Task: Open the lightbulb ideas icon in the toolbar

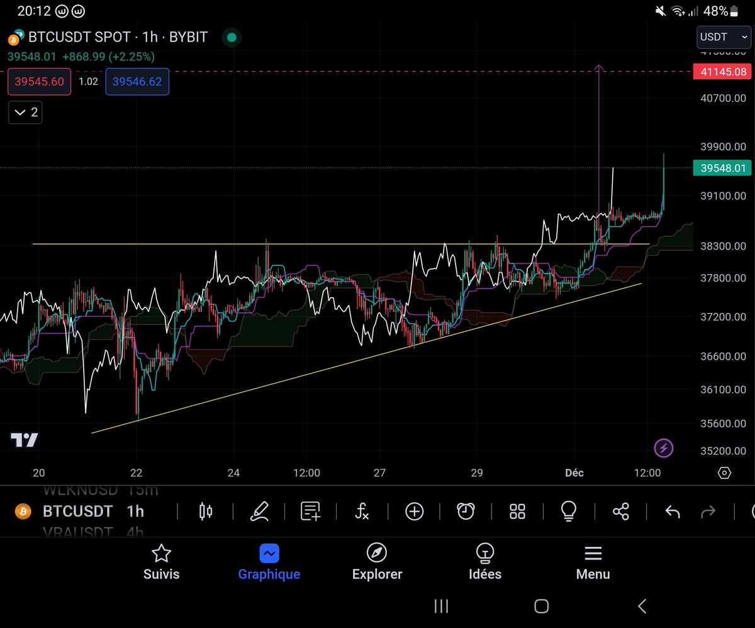Action: click(569, 512)
